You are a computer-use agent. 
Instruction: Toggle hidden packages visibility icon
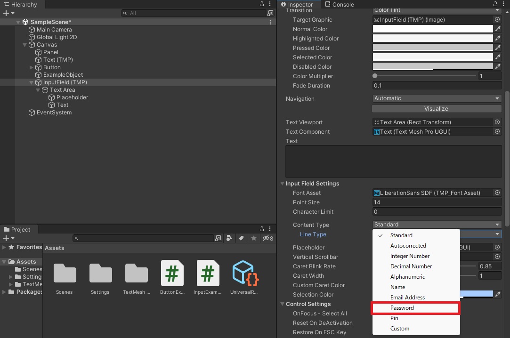point(267,238)
